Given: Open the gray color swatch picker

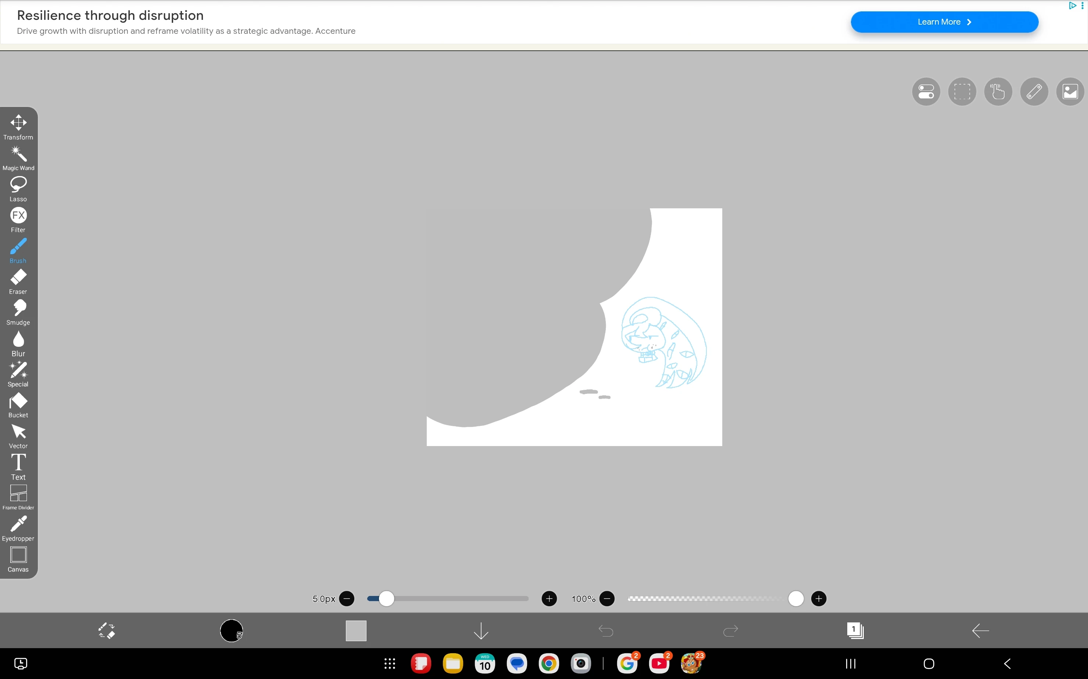Looking at the screenshot, I should (355, 630).
